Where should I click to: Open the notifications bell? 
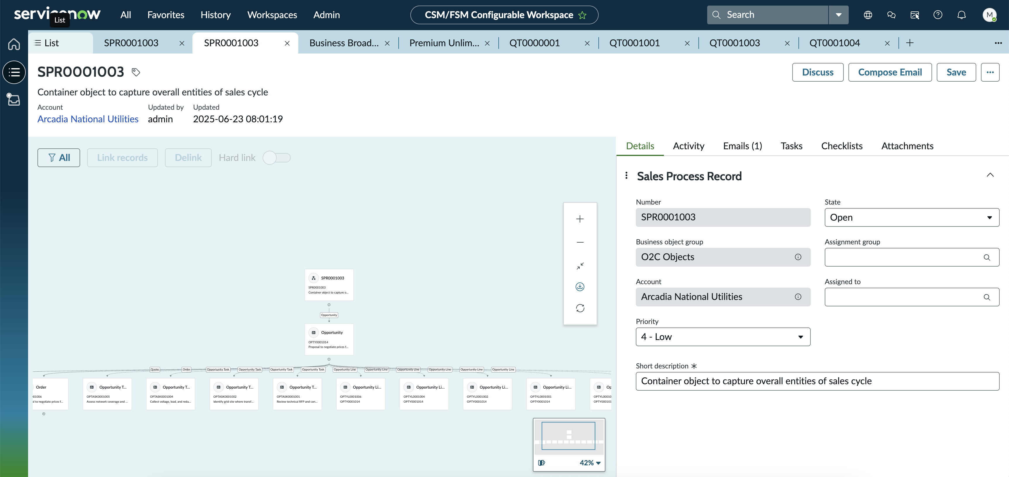pos(961,15)
